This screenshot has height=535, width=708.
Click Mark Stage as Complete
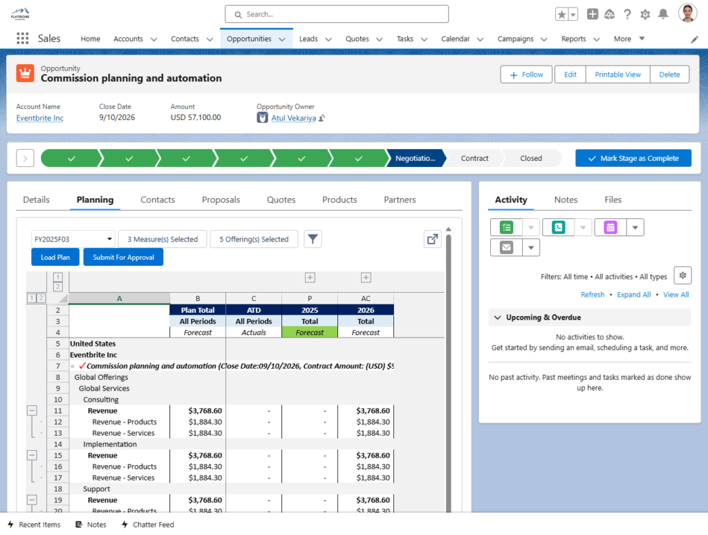coord(633,158)
